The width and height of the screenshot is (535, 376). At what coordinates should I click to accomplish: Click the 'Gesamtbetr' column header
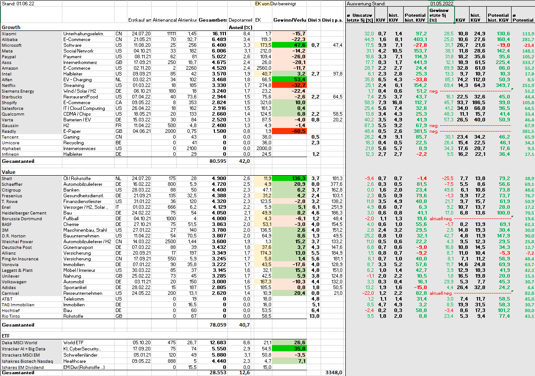point(213,20)
